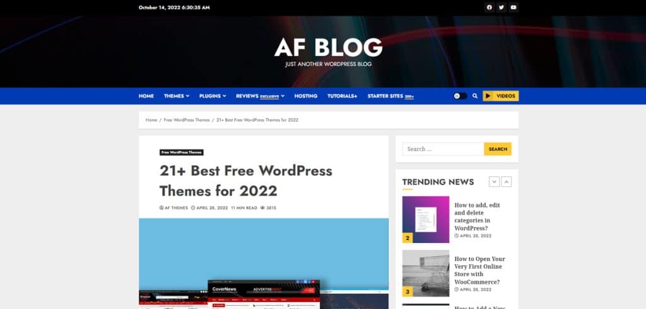Viewport: 646px width, 309px height.
Task: Expand the Themes dropdown menu
Action: pyautogui.click(x=176, y=96)
